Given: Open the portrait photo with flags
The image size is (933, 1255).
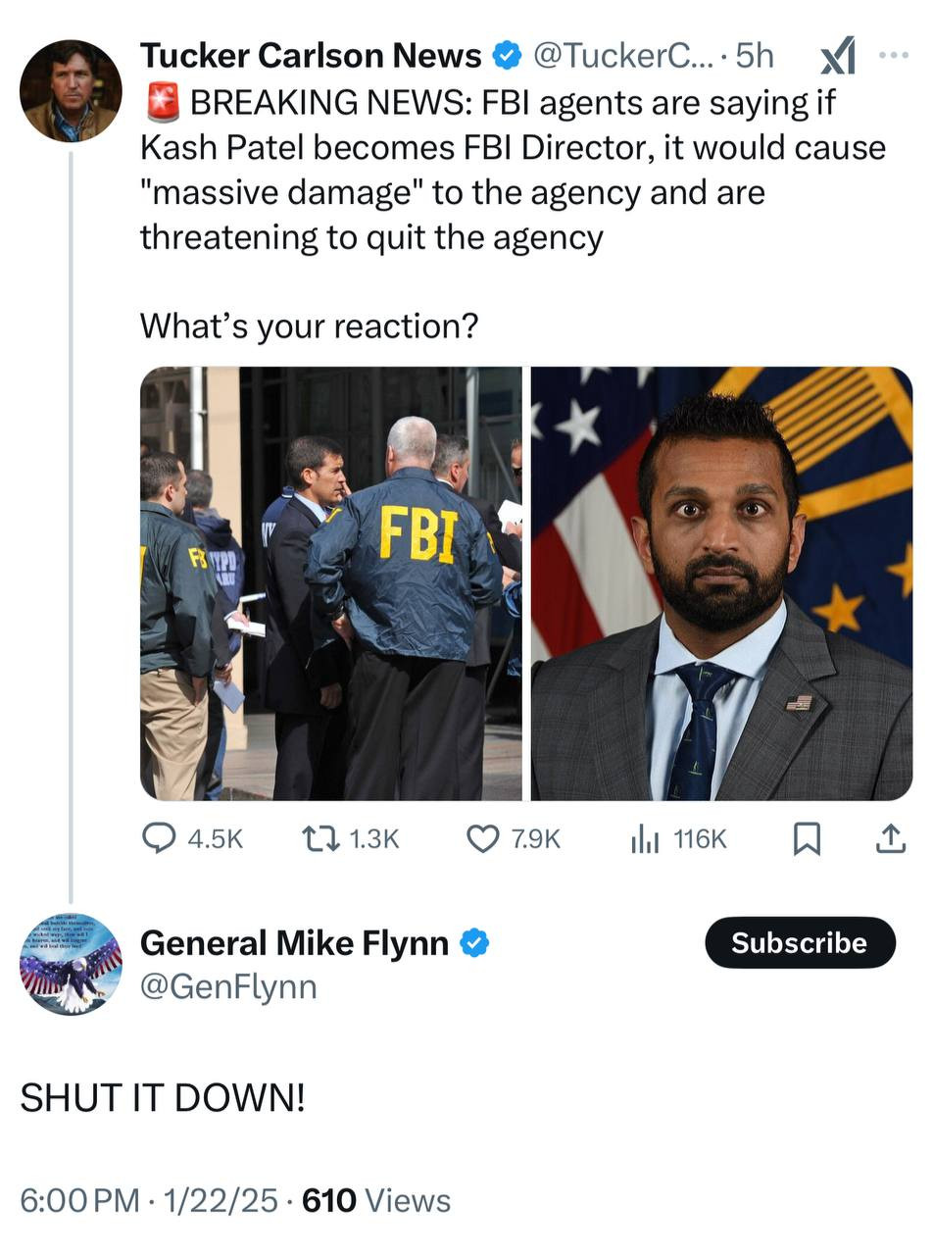Looking at the screenshot, I should click(721, 583).
